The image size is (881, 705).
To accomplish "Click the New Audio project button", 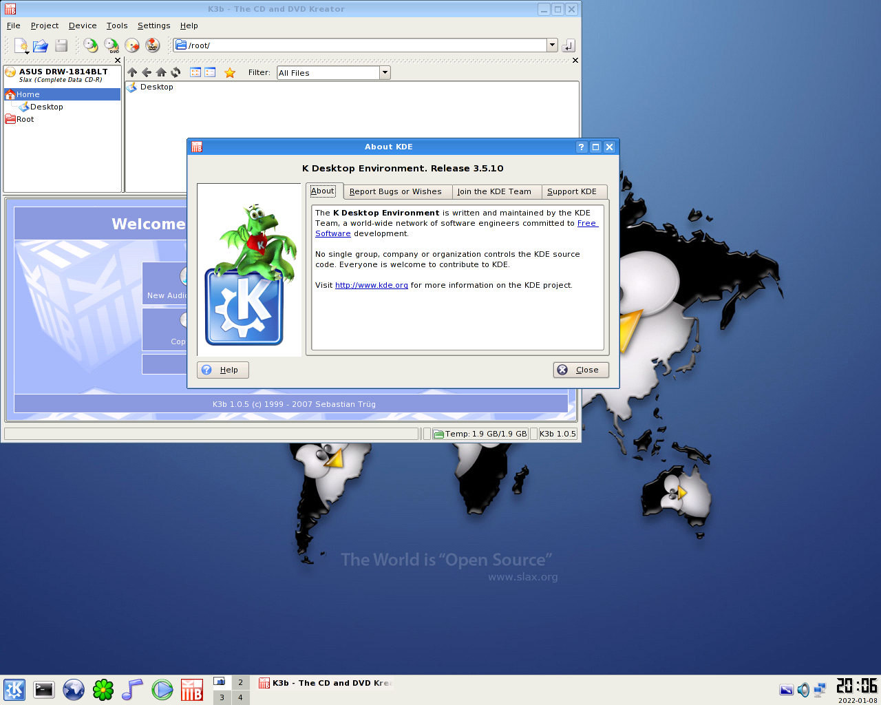I will point(165,282).
